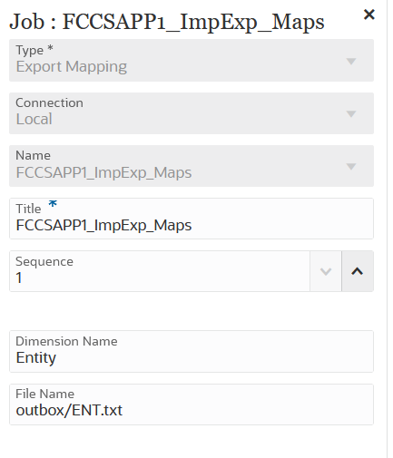Expand the Connection dropdown arrow
393x458 pixels.
(351, 114)
